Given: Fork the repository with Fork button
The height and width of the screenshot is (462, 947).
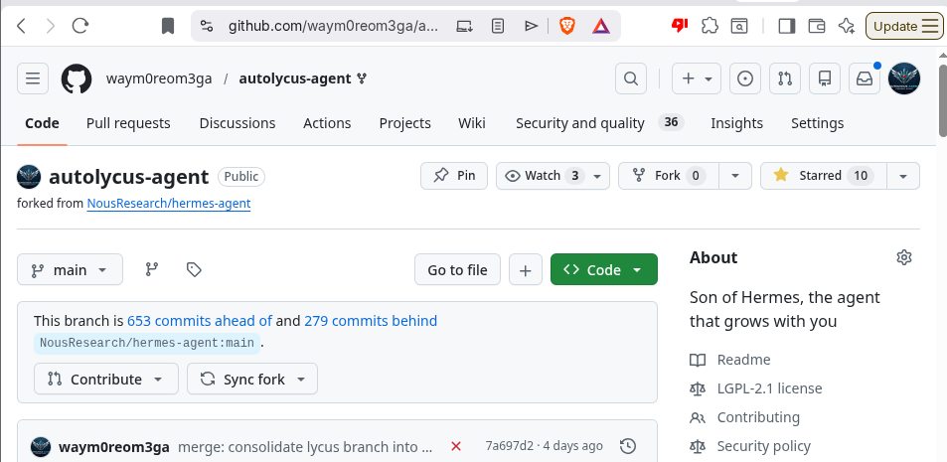Looking at the screenshot, I should (668, 176).
